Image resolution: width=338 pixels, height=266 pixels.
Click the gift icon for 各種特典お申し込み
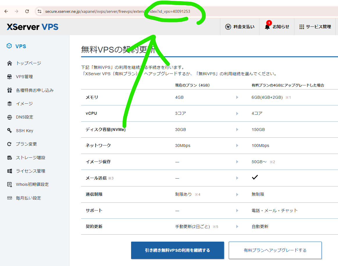click(10, 90)
